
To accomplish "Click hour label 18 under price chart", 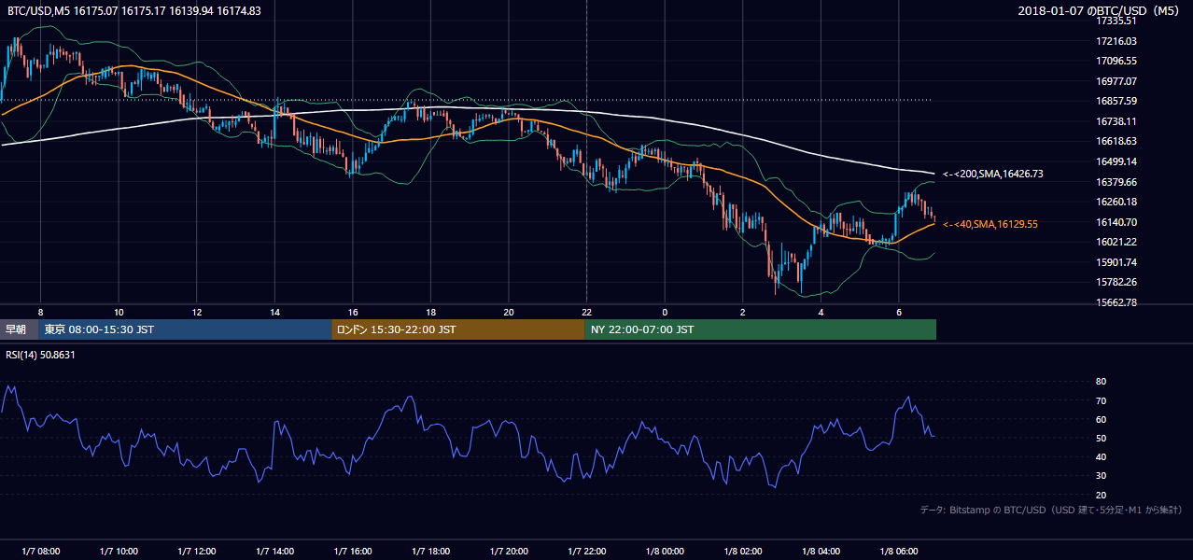I will pyautogui.click(x=430, y=312).
